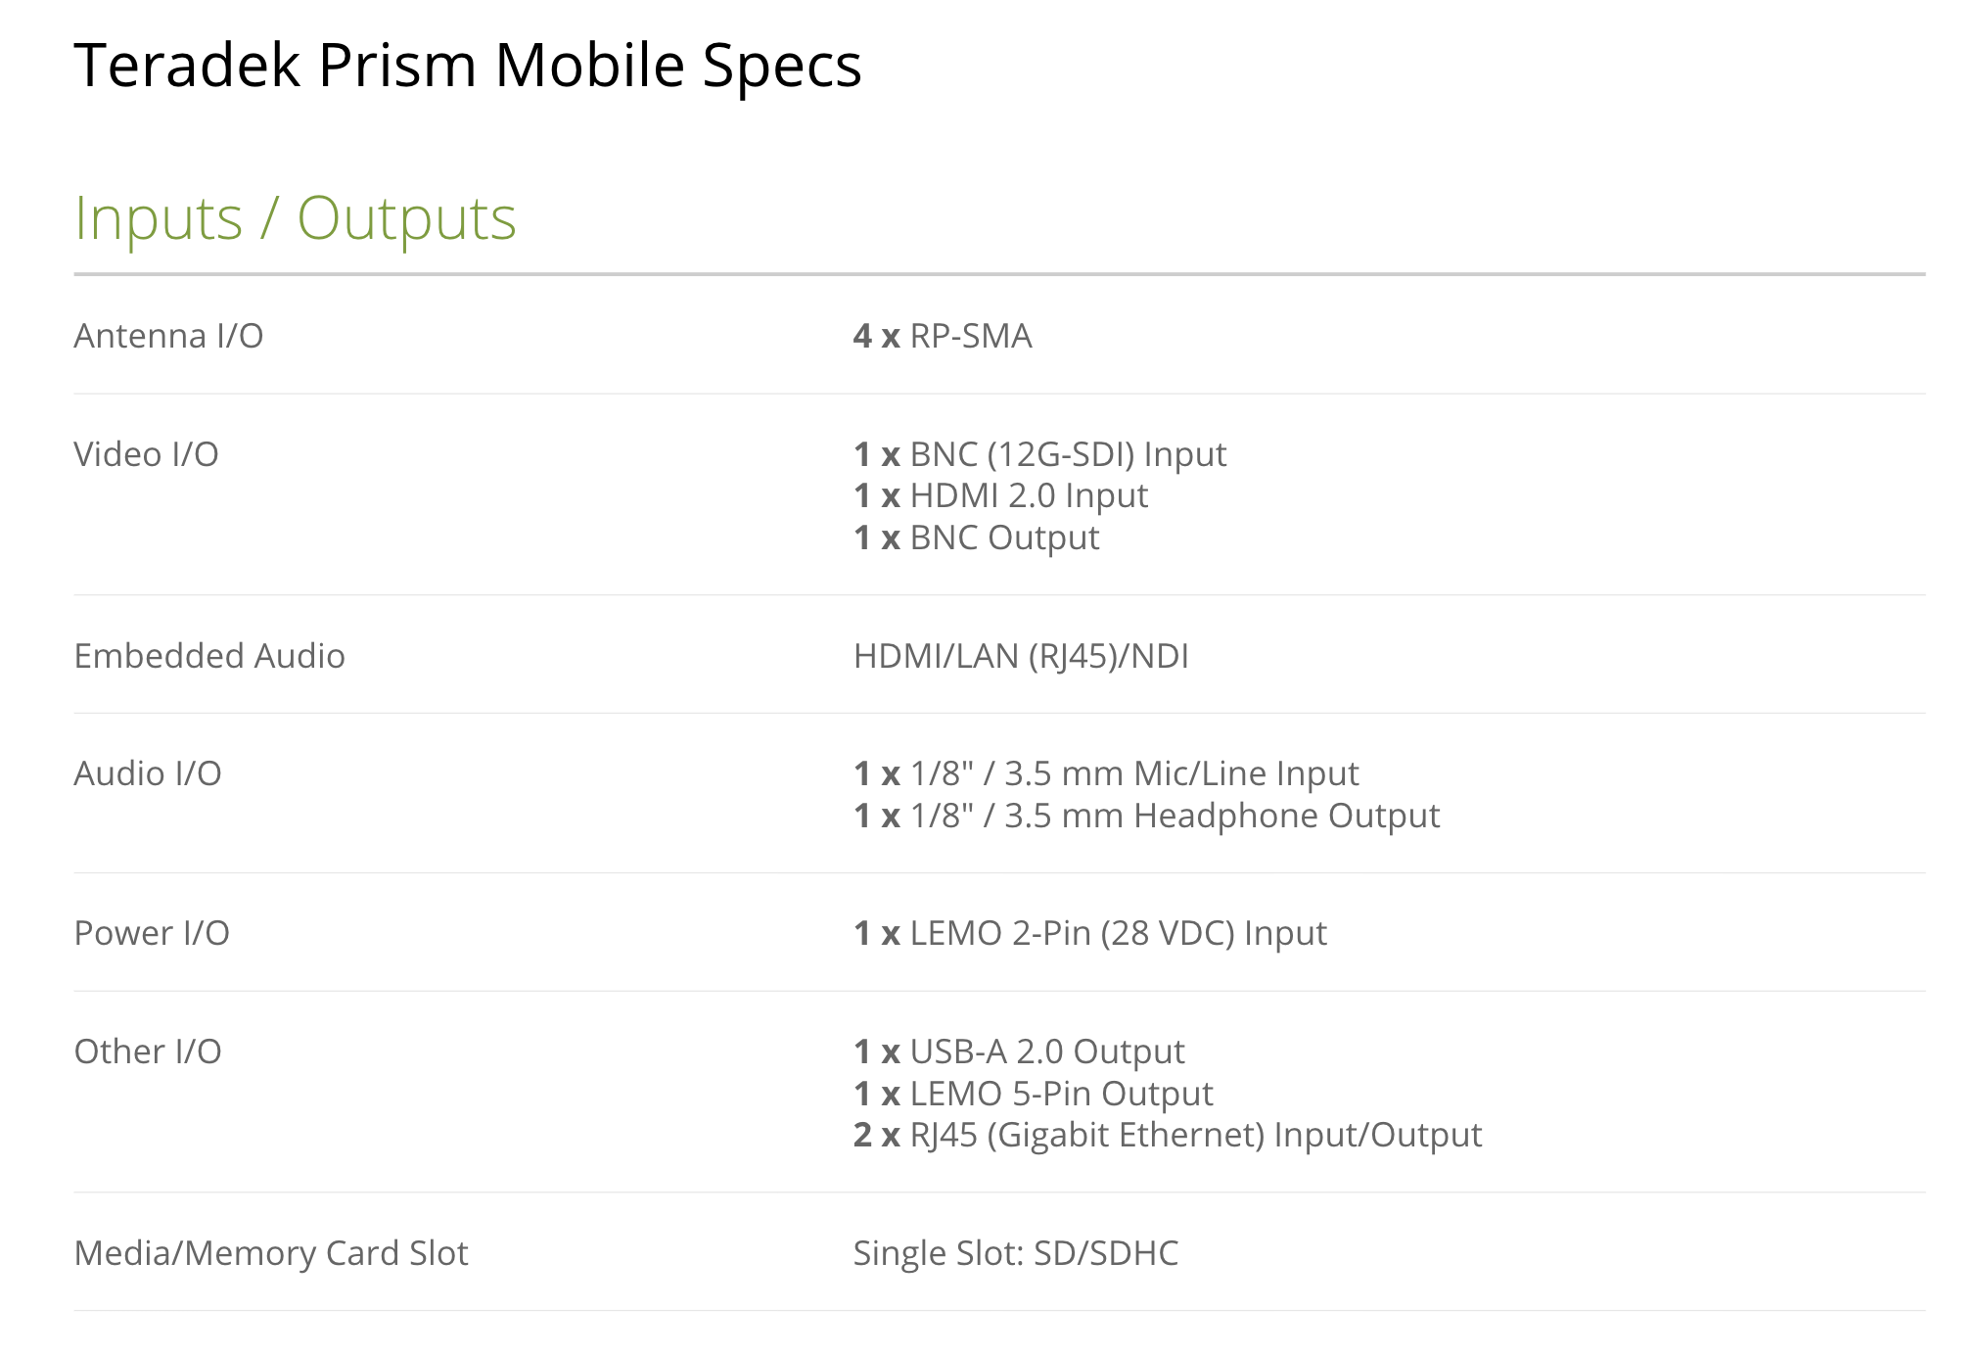Click the Teradek Prism Mobile Specs title
This screenshot has height=1355, width=1981.
coord(467,66)
